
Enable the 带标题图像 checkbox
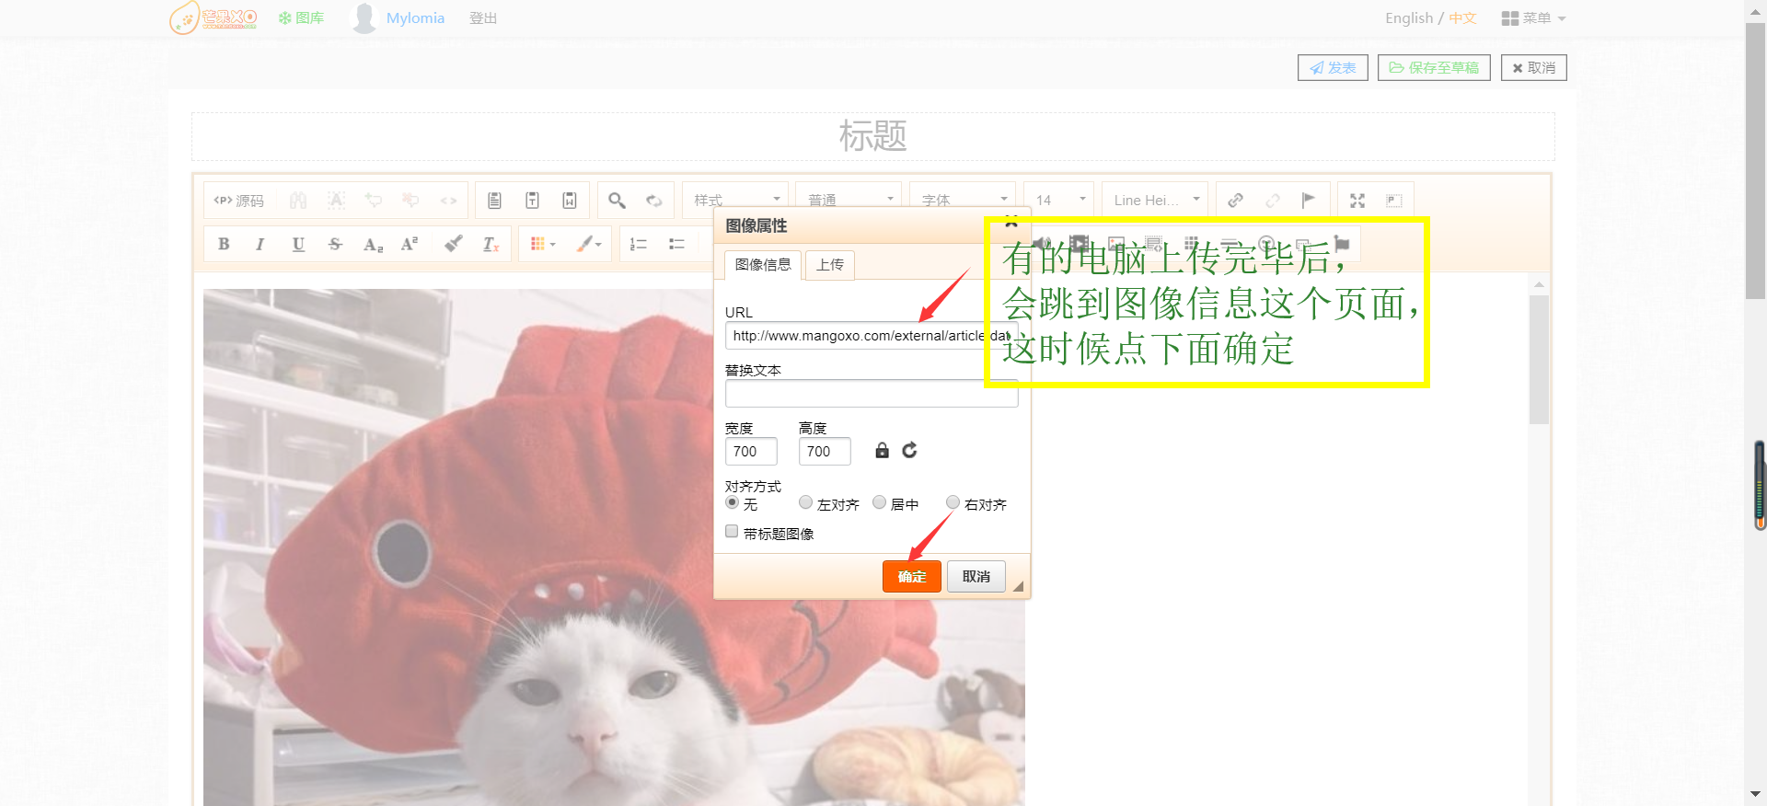click(732, 532)
